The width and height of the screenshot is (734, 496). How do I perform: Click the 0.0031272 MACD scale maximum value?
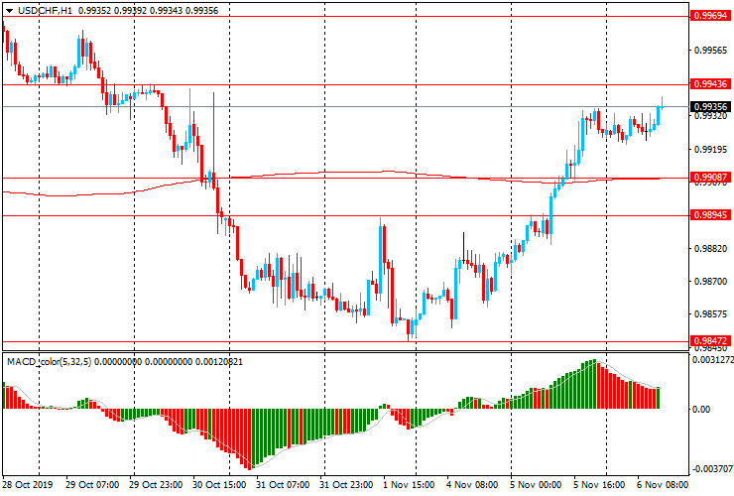click(x=712, y=360)
